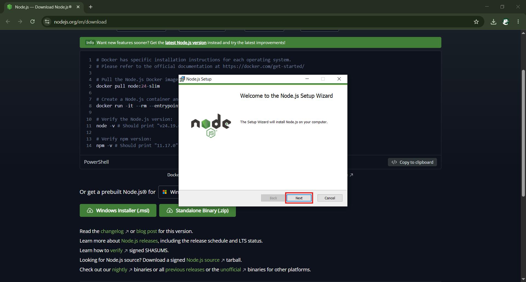Restore down the Chrome window

502,7
